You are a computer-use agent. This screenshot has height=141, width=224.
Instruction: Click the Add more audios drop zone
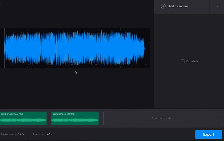click(x=162, y=118)
